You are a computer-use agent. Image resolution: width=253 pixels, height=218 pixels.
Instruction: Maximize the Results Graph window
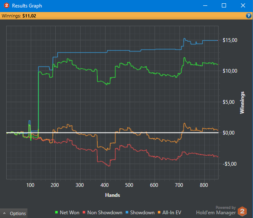pyautogui.click(x=224, y=6)
